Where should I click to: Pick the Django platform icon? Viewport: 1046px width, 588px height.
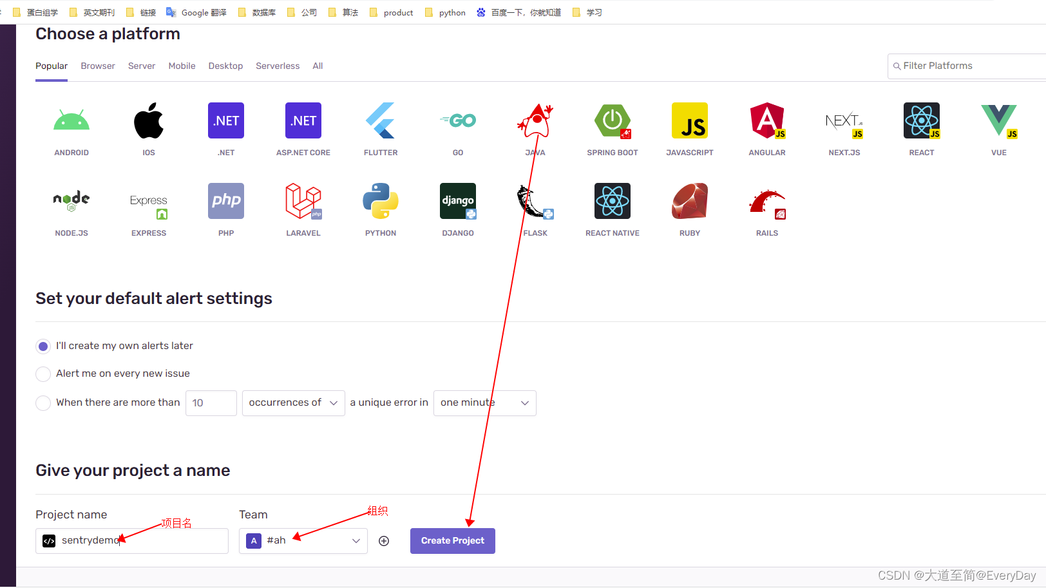click(x=458, y=201)
